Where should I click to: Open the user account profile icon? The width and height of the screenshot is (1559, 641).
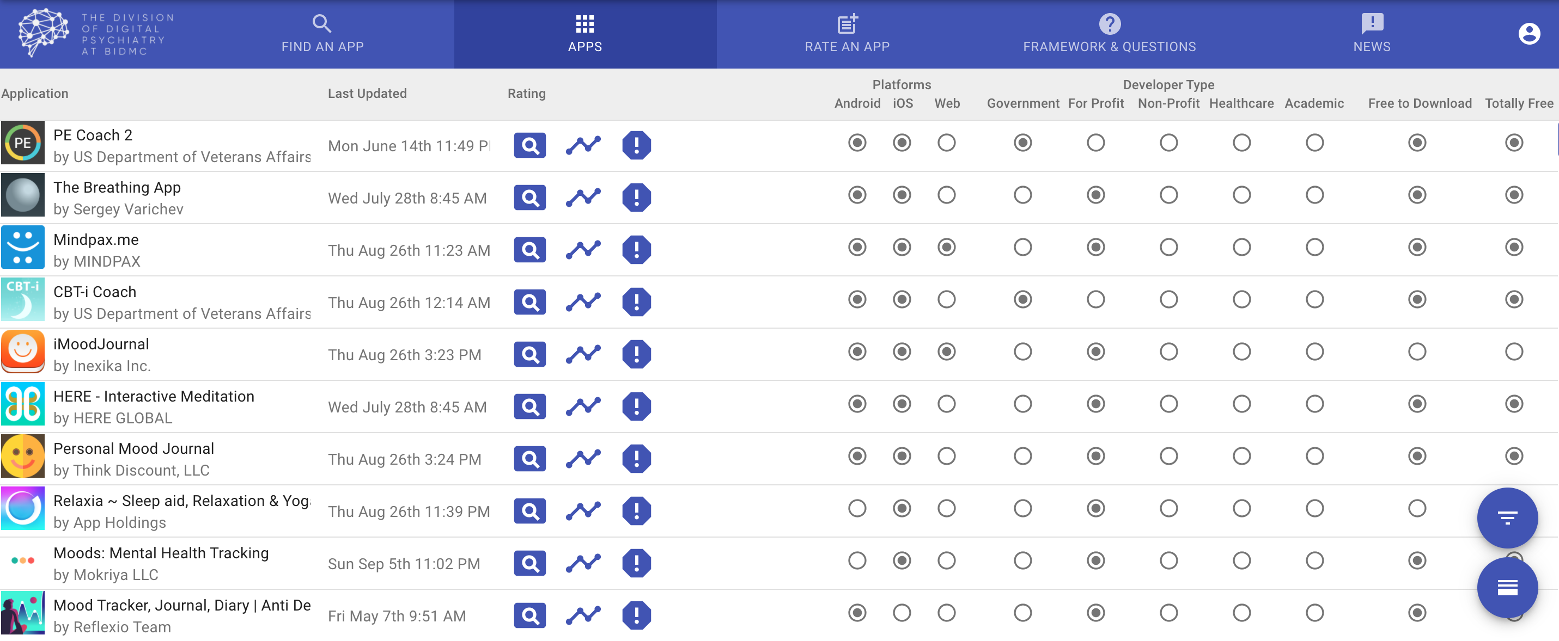click(x=1528, y=34)
